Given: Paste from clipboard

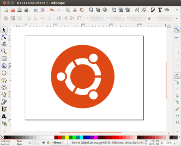Looking at the screenshot, I should coord(82,10).
